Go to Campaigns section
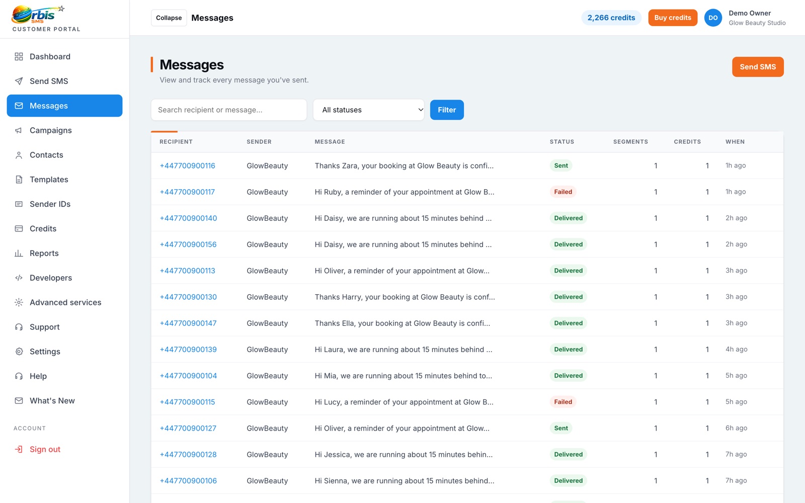Screen dimensions: 805x503 pos(64,130)
